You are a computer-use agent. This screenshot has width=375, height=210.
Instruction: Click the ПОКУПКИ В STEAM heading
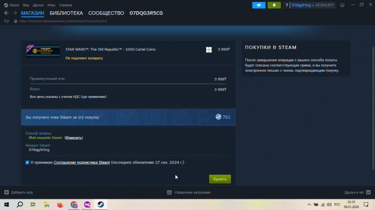(x=271, y=47)
